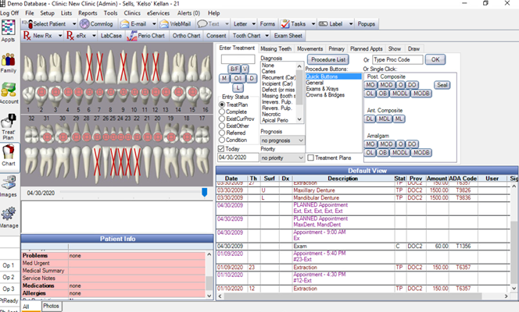Open the Manage module gear icon
The image size is (519, 312).
pyautogui.click(x=9, y=214)
